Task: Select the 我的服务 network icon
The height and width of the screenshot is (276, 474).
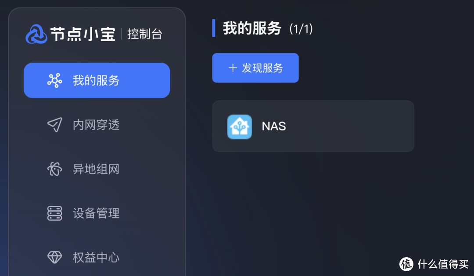Action: coord(54,80)
